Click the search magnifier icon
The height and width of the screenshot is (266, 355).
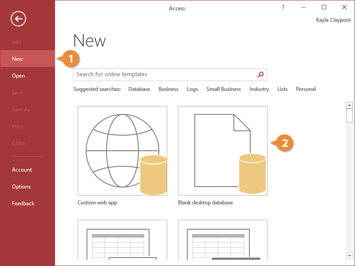pos(261,74)
